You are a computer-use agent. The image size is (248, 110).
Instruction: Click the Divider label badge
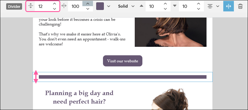pos(14,6)
